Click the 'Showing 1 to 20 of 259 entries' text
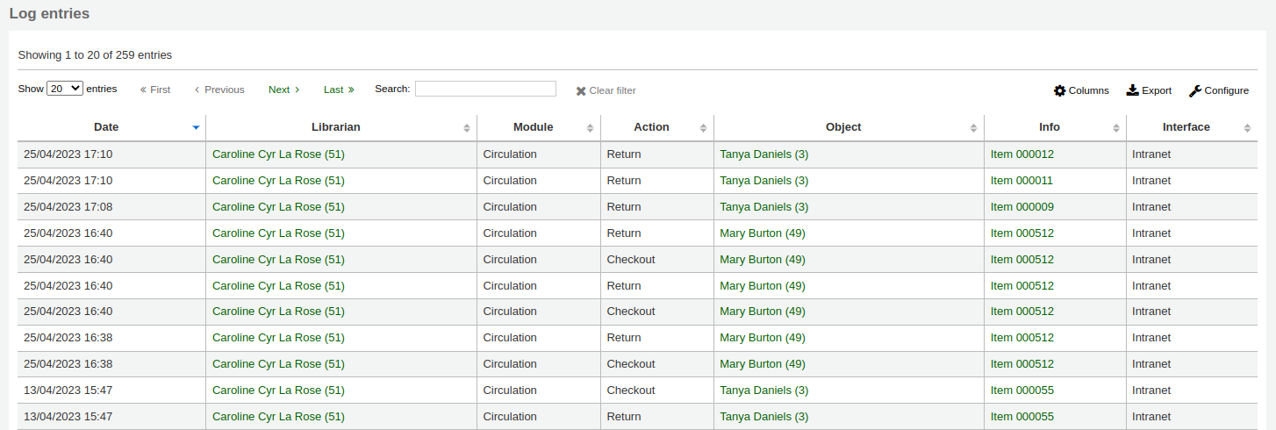The image size is (1276, 430). pos(95,55)
